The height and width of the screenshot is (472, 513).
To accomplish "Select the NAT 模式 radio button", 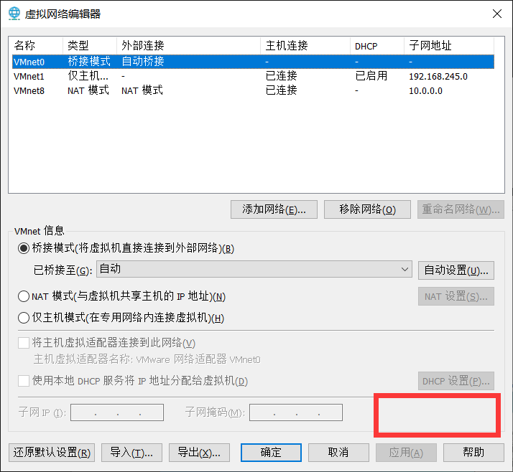I will click(x=24, y=296).
